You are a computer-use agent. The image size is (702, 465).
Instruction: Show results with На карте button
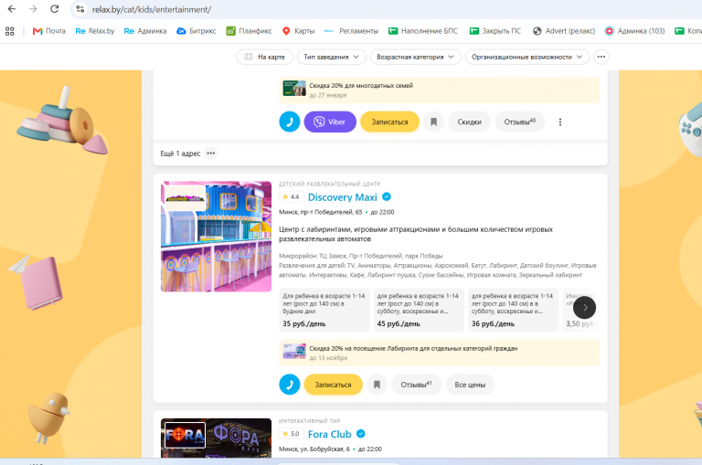click(x=264, y=57)
